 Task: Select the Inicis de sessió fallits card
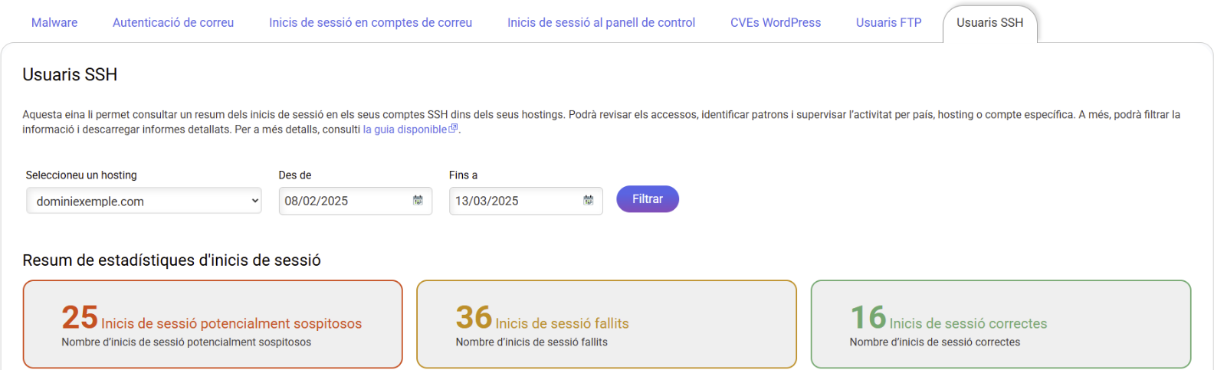(606, 324)
